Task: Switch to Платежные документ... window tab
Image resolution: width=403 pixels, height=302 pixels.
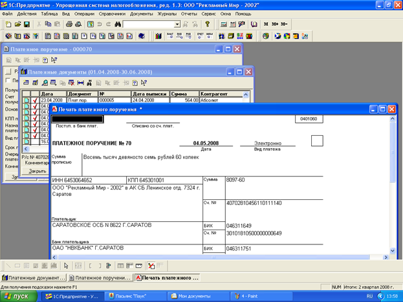Action: 34,278
